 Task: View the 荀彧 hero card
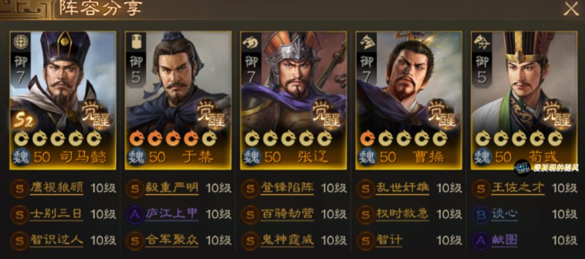click(524, 100)
